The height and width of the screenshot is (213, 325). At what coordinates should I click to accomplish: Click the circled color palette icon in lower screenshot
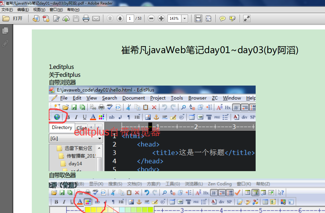click(88, 201)
